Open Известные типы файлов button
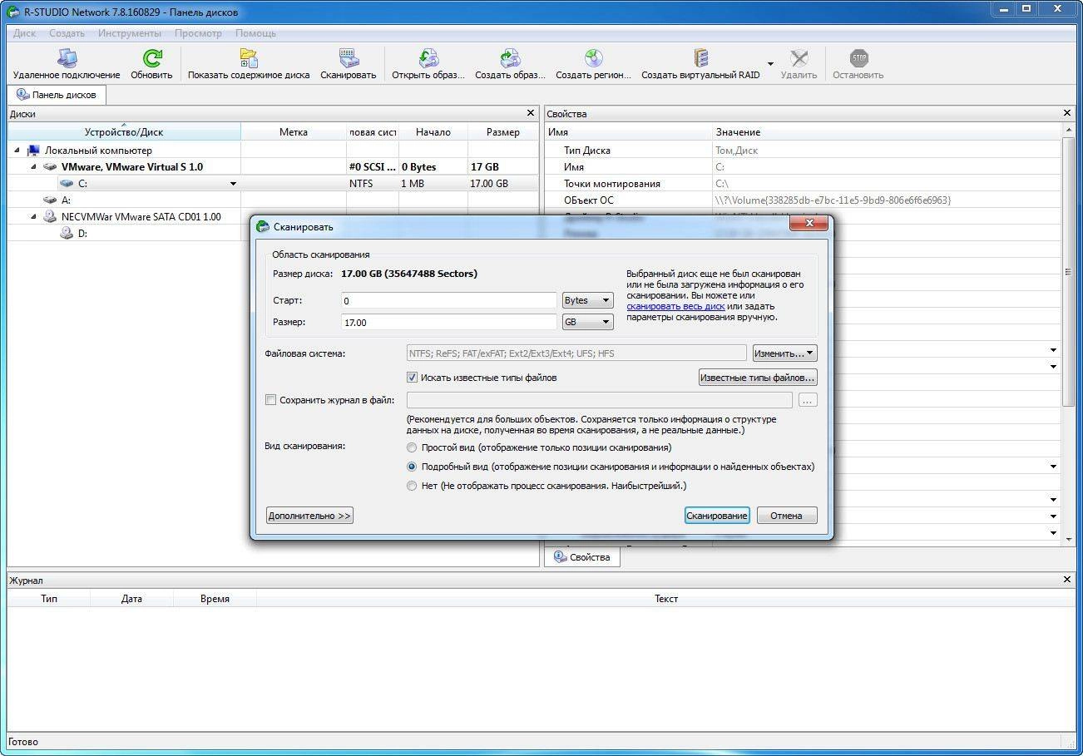The width and height of the screenshot is (1083, 756). click(x=758, y=378)
